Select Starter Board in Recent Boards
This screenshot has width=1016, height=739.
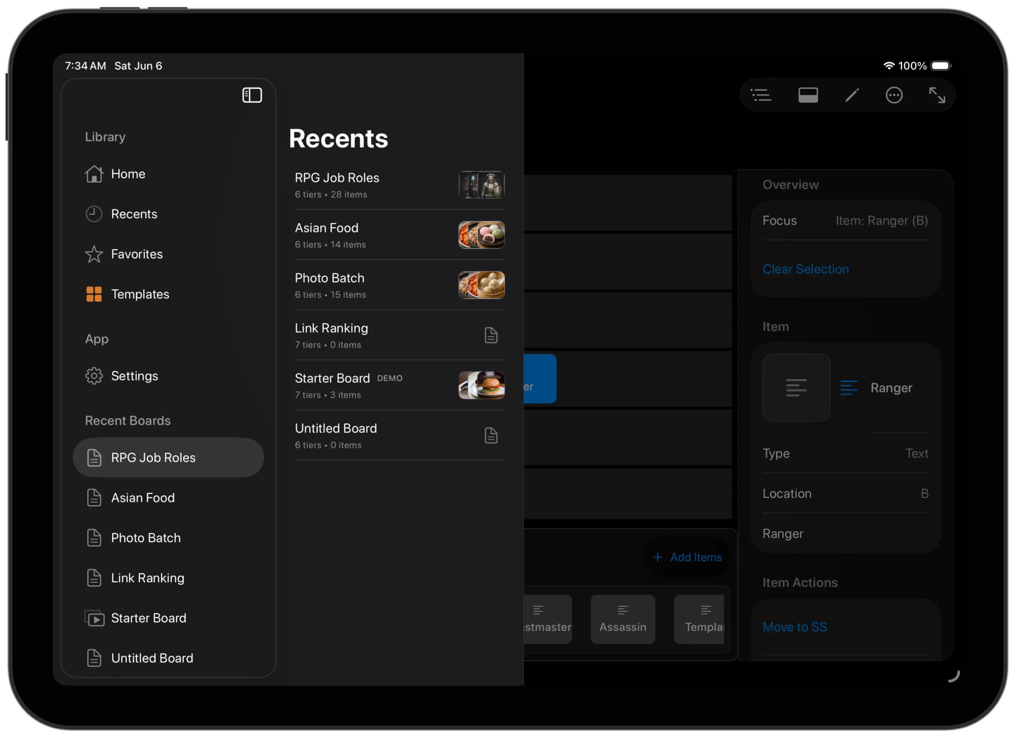click(168, 618)
